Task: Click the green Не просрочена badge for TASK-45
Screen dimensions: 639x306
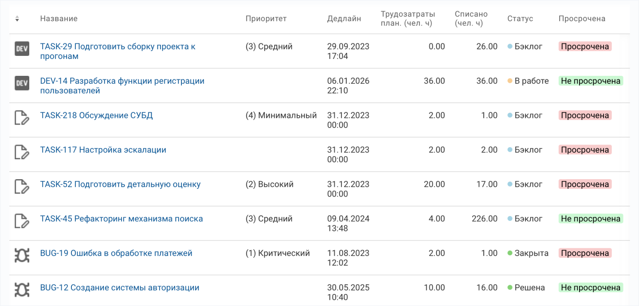Action: 591,219
